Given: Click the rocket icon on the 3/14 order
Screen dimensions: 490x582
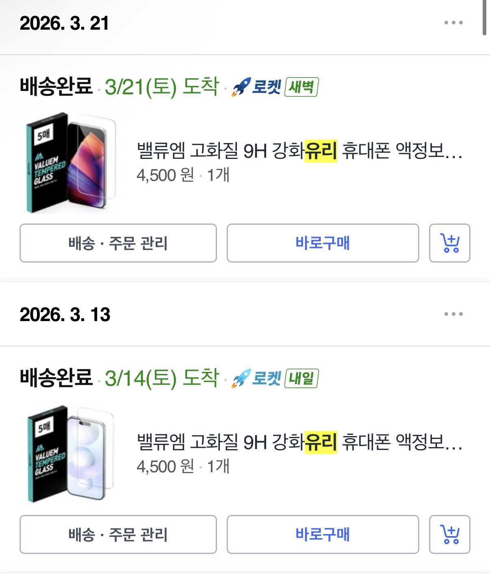Looking at the screenshot, I should pyautogui.click(x=241, y=378).
